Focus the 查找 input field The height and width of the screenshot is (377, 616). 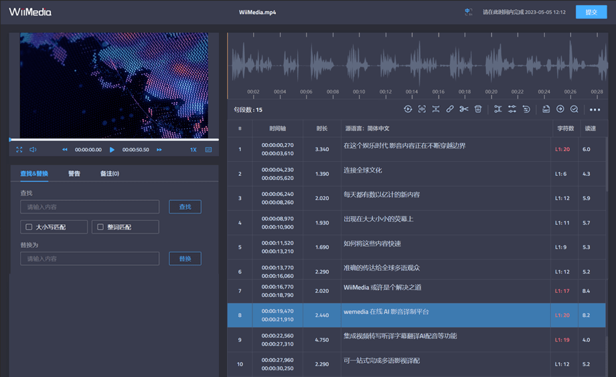90,207
